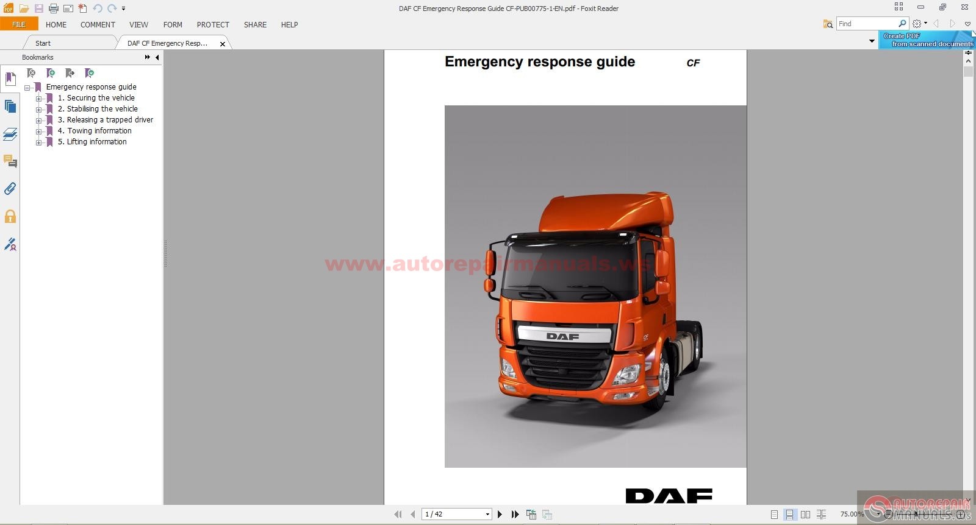Go to bookmark 1. Securing the vehicle
This screenshot has height=525, width=976.
[x=96, y=98]
